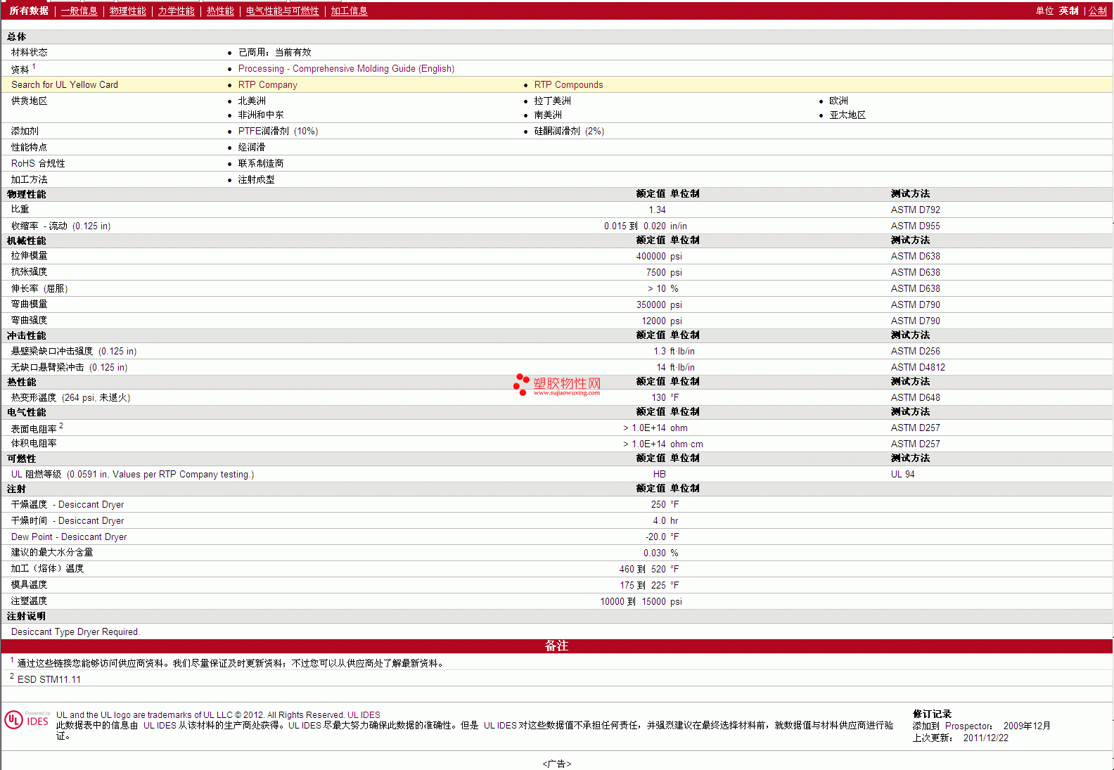Click the 130 °F deflection temperature value

(665, 398)
